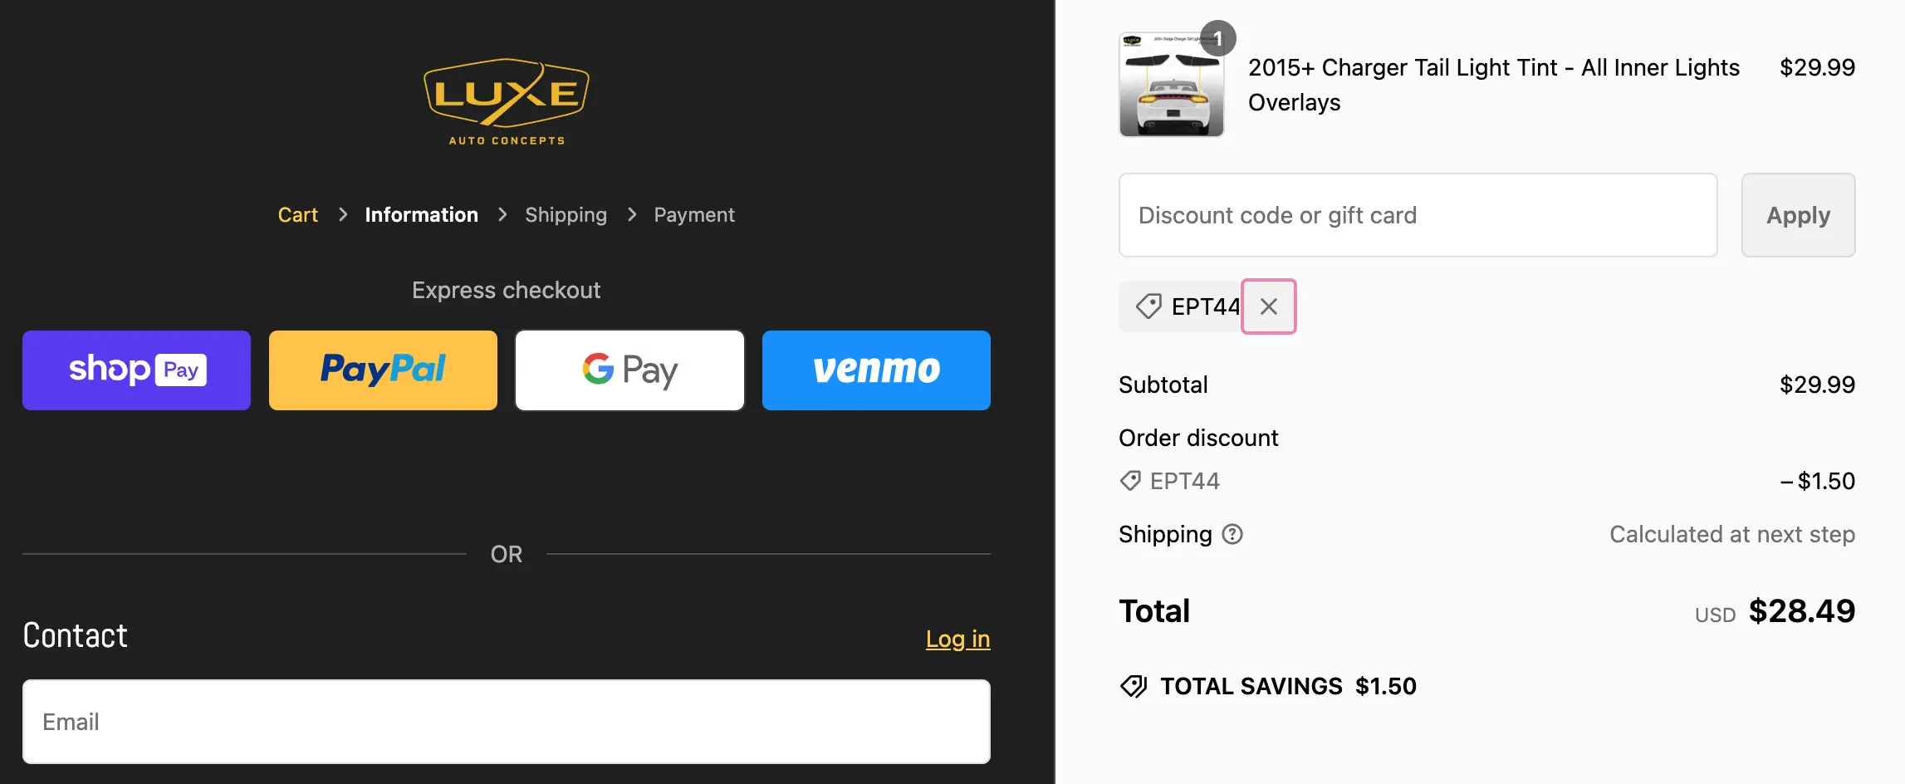Go back to Cart breadcrumb
The height and width of the screenshot is (784, 1905).
(297, 215)
